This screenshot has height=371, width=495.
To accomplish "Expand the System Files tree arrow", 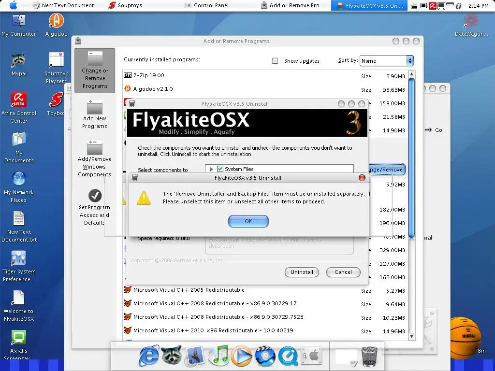I will 212,169.
